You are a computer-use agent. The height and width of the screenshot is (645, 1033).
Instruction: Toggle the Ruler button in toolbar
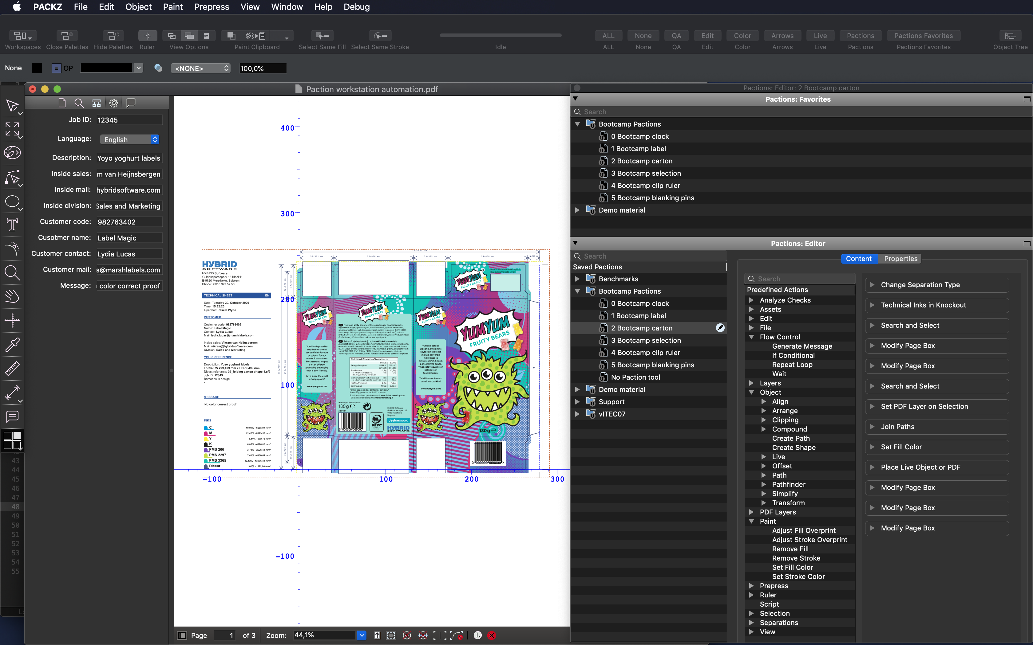pyautogui.click(x=147, y=36)
